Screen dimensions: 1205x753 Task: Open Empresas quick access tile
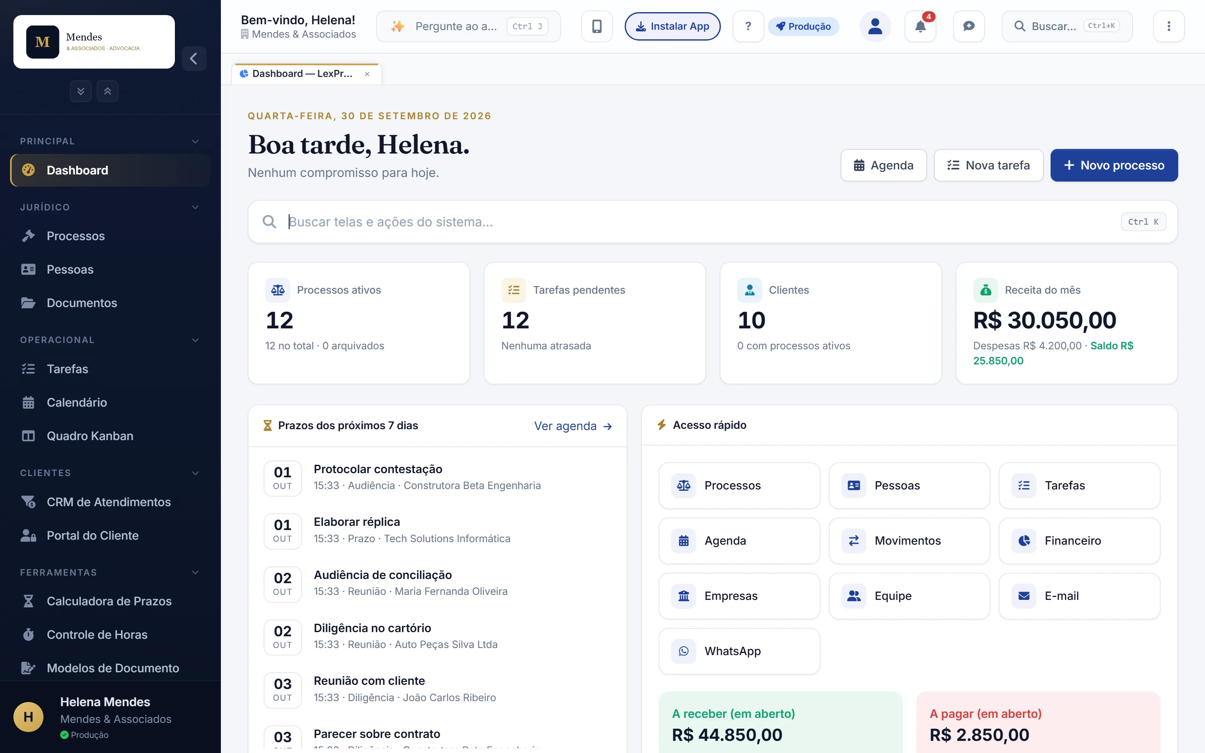739,596
